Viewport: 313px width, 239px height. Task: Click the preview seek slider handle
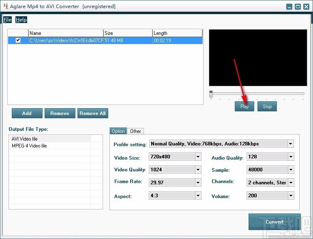(x=211, y=94)
